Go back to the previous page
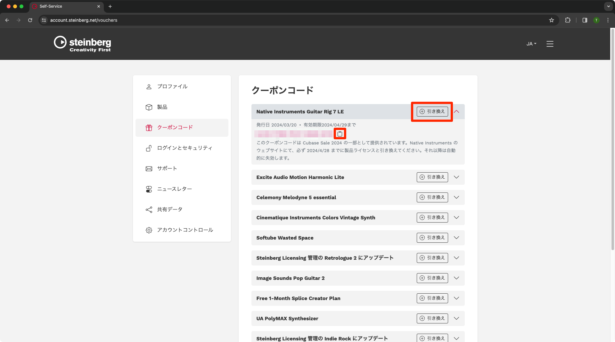Image resolution: width=615 pixels, height=342 pixels. point(7,20)
